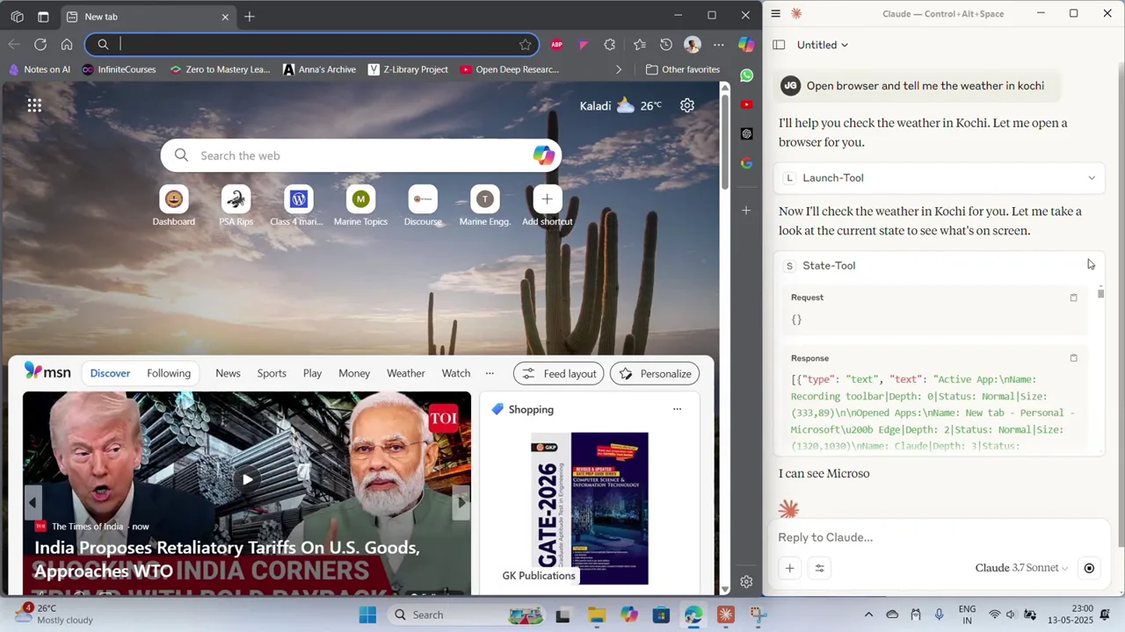Open the Untitled chat title dropdown
The height and width of the screenshot is (632, 1125).
823,45
